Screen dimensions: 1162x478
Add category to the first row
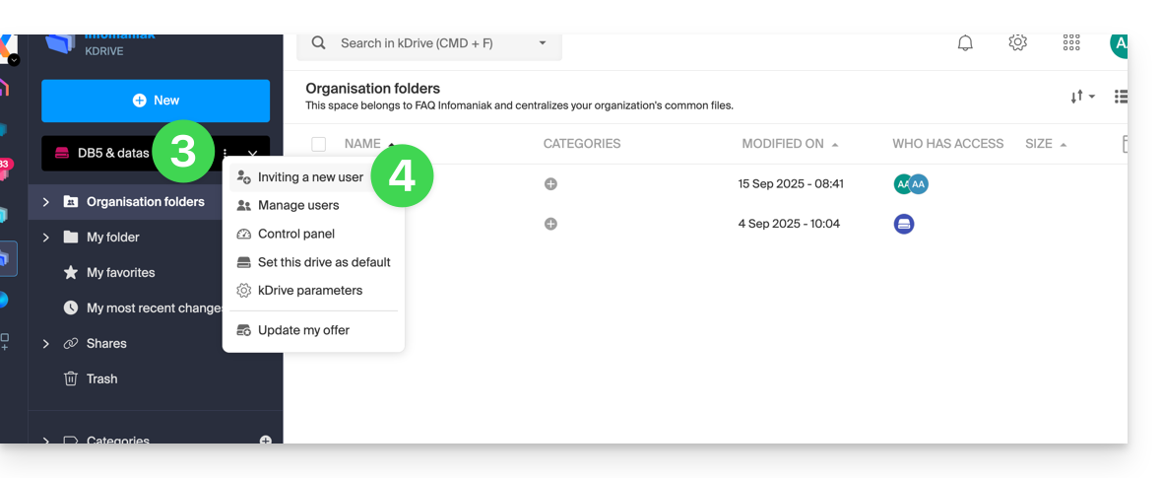pyautogui.click(x=550, y=184)
